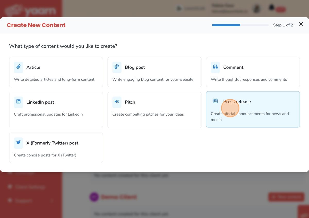Click the LinkedIn logo icon
The width and height of the screenshot is (309, 218).
click(19, 102)
